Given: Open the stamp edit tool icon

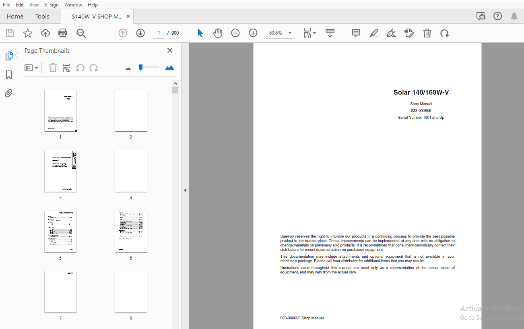Looking at the screenshot, I should pyautogui.click(x=409, y=33).
